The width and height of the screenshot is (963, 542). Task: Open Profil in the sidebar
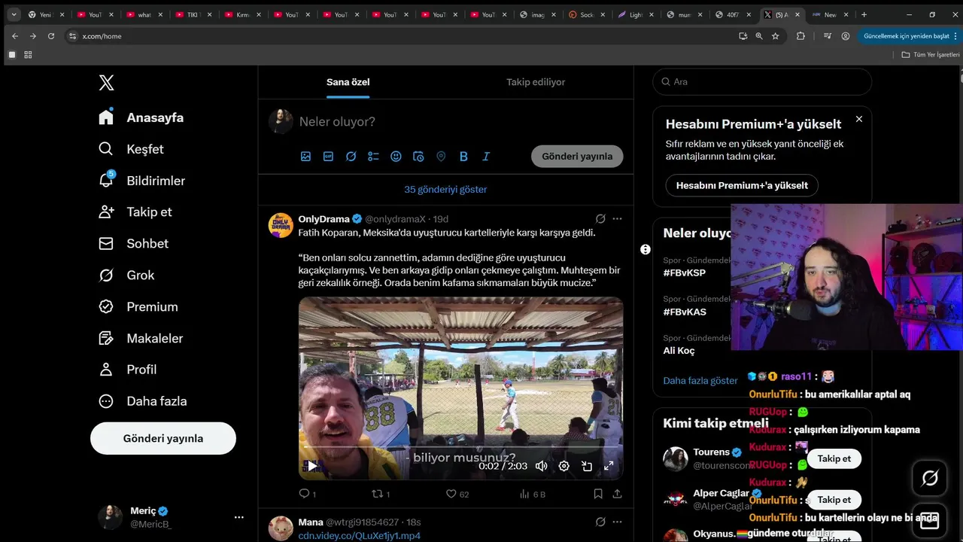point(129,370)
